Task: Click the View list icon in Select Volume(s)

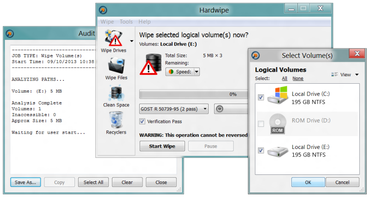Action: point(334,74)
